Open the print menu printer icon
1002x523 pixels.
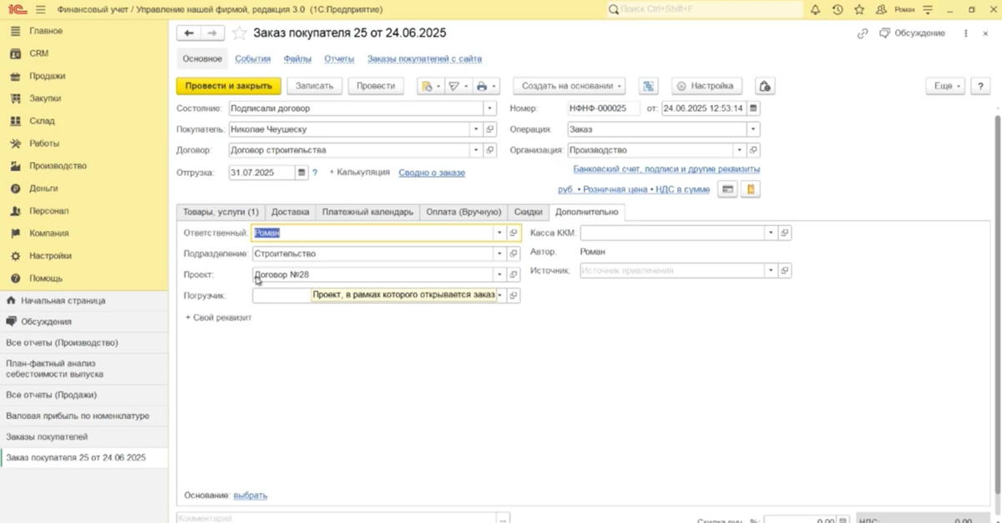tap(485, 86)
